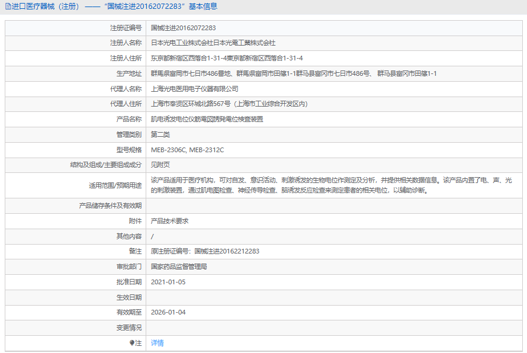Click 见附页 in the structure composition row
527x353 pixels.
160,165
